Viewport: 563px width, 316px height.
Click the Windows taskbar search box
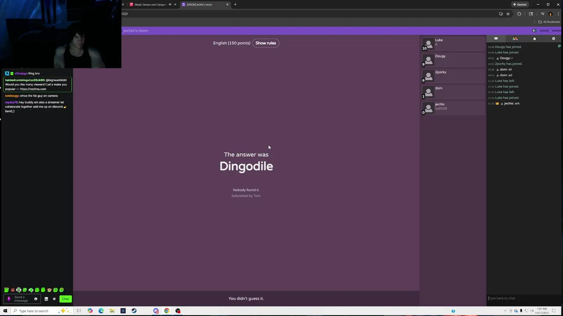[42, 311]
